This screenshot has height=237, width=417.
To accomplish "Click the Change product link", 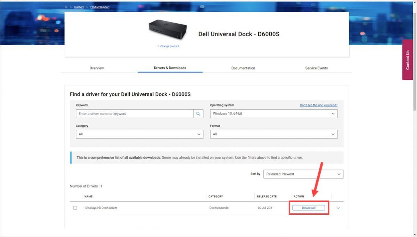I will click(x=169, y=46).
